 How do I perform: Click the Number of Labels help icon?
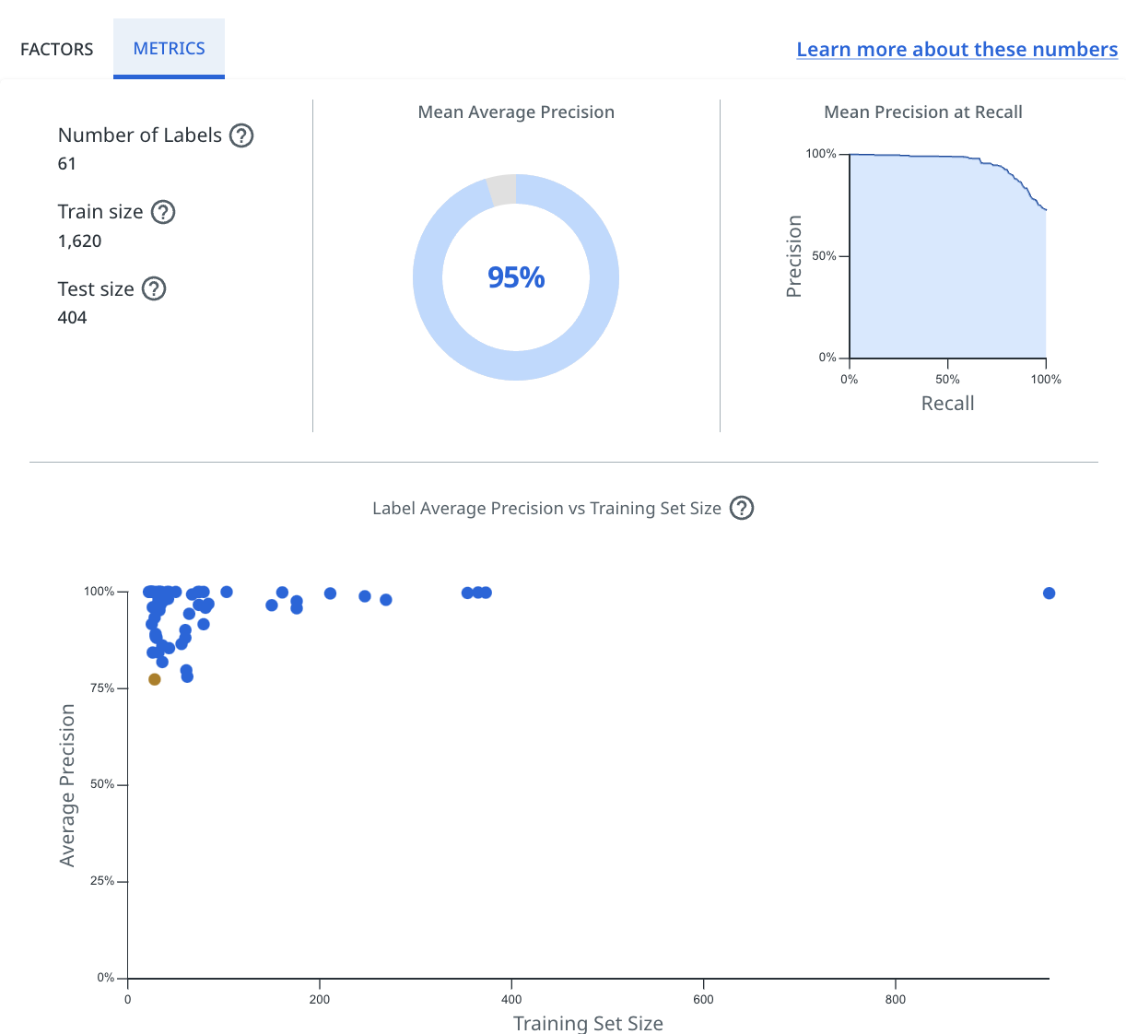[240, 135]
